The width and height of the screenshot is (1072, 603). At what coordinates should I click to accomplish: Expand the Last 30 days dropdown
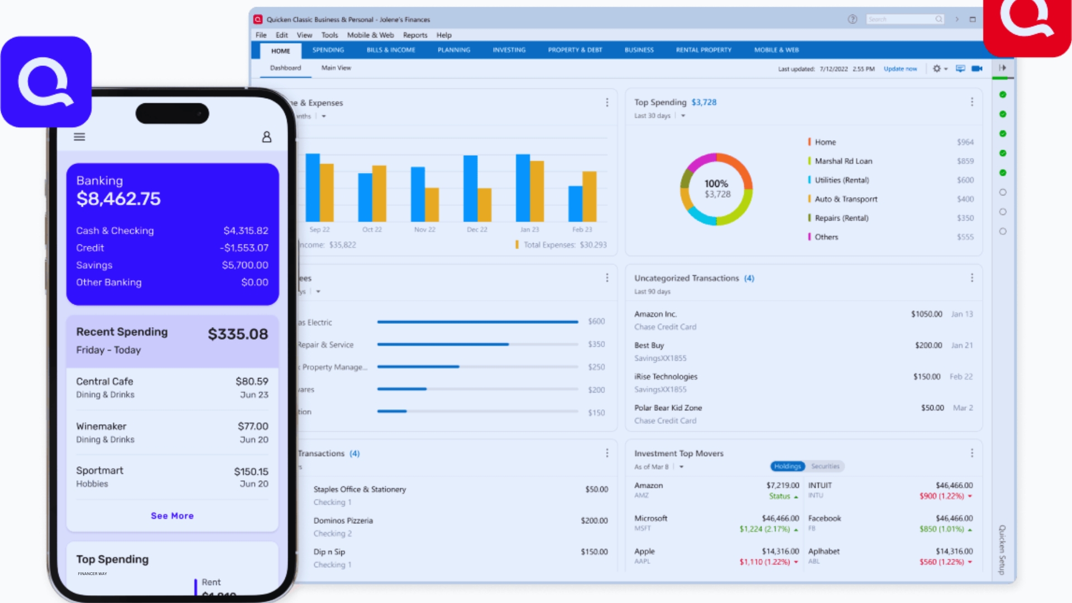683,116
